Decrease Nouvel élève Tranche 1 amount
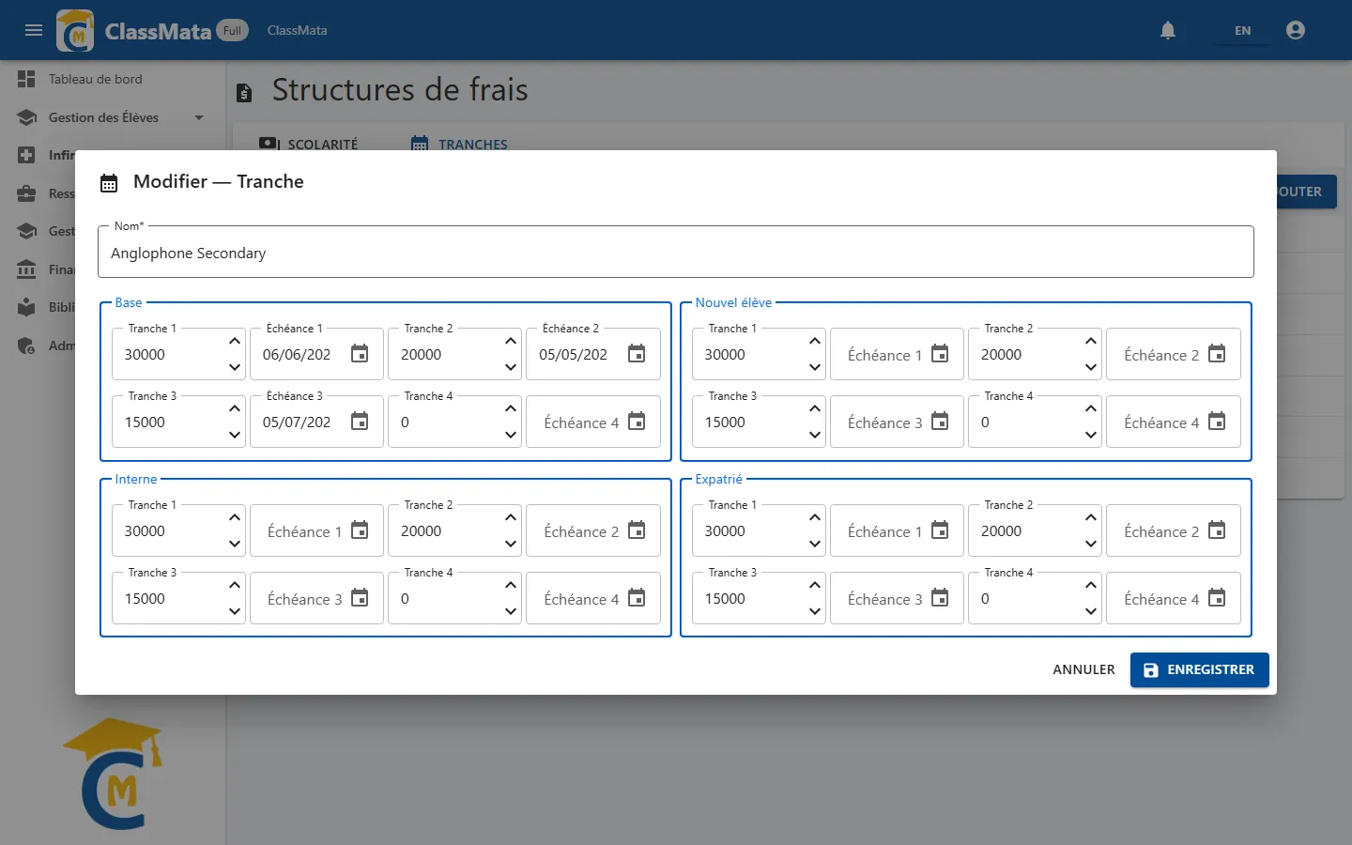The height and width of the screenshot is (845, 1352). pos(815,367)
